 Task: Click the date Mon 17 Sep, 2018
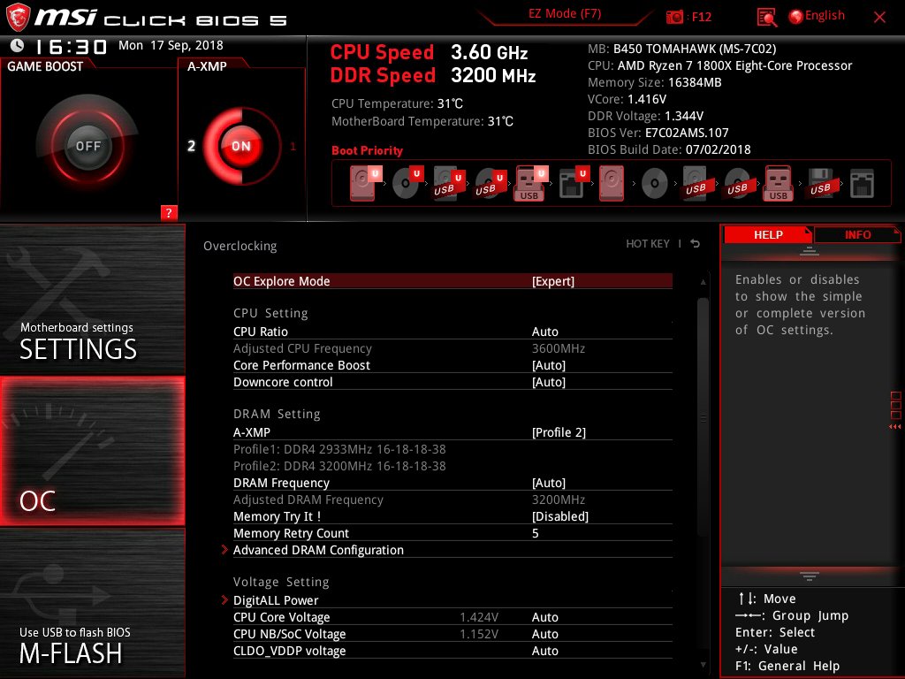(x=171, y=45)
